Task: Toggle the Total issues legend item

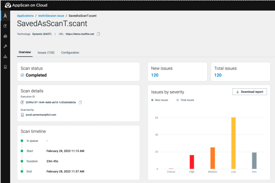Action: tap(185, 100)
